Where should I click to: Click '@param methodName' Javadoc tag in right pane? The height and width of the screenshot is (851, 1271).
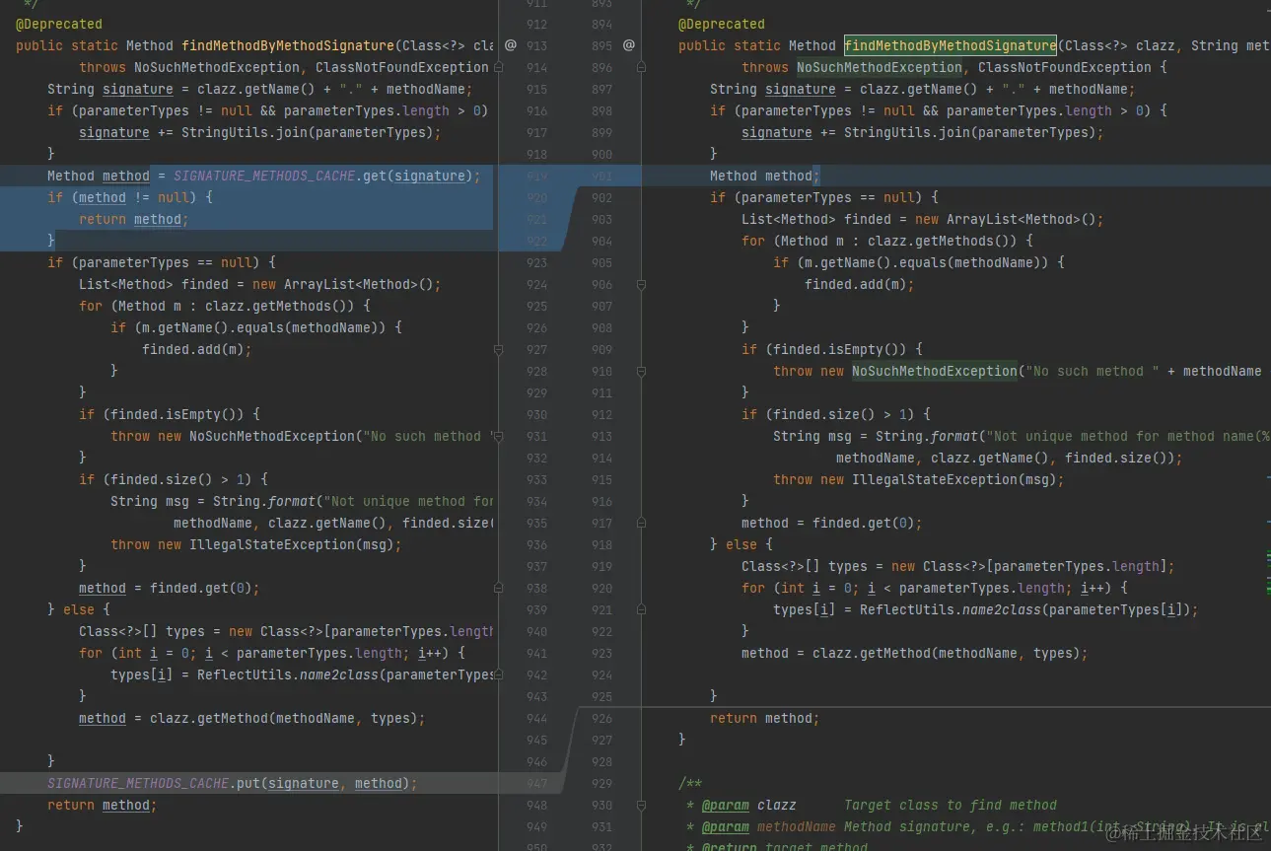769,826
